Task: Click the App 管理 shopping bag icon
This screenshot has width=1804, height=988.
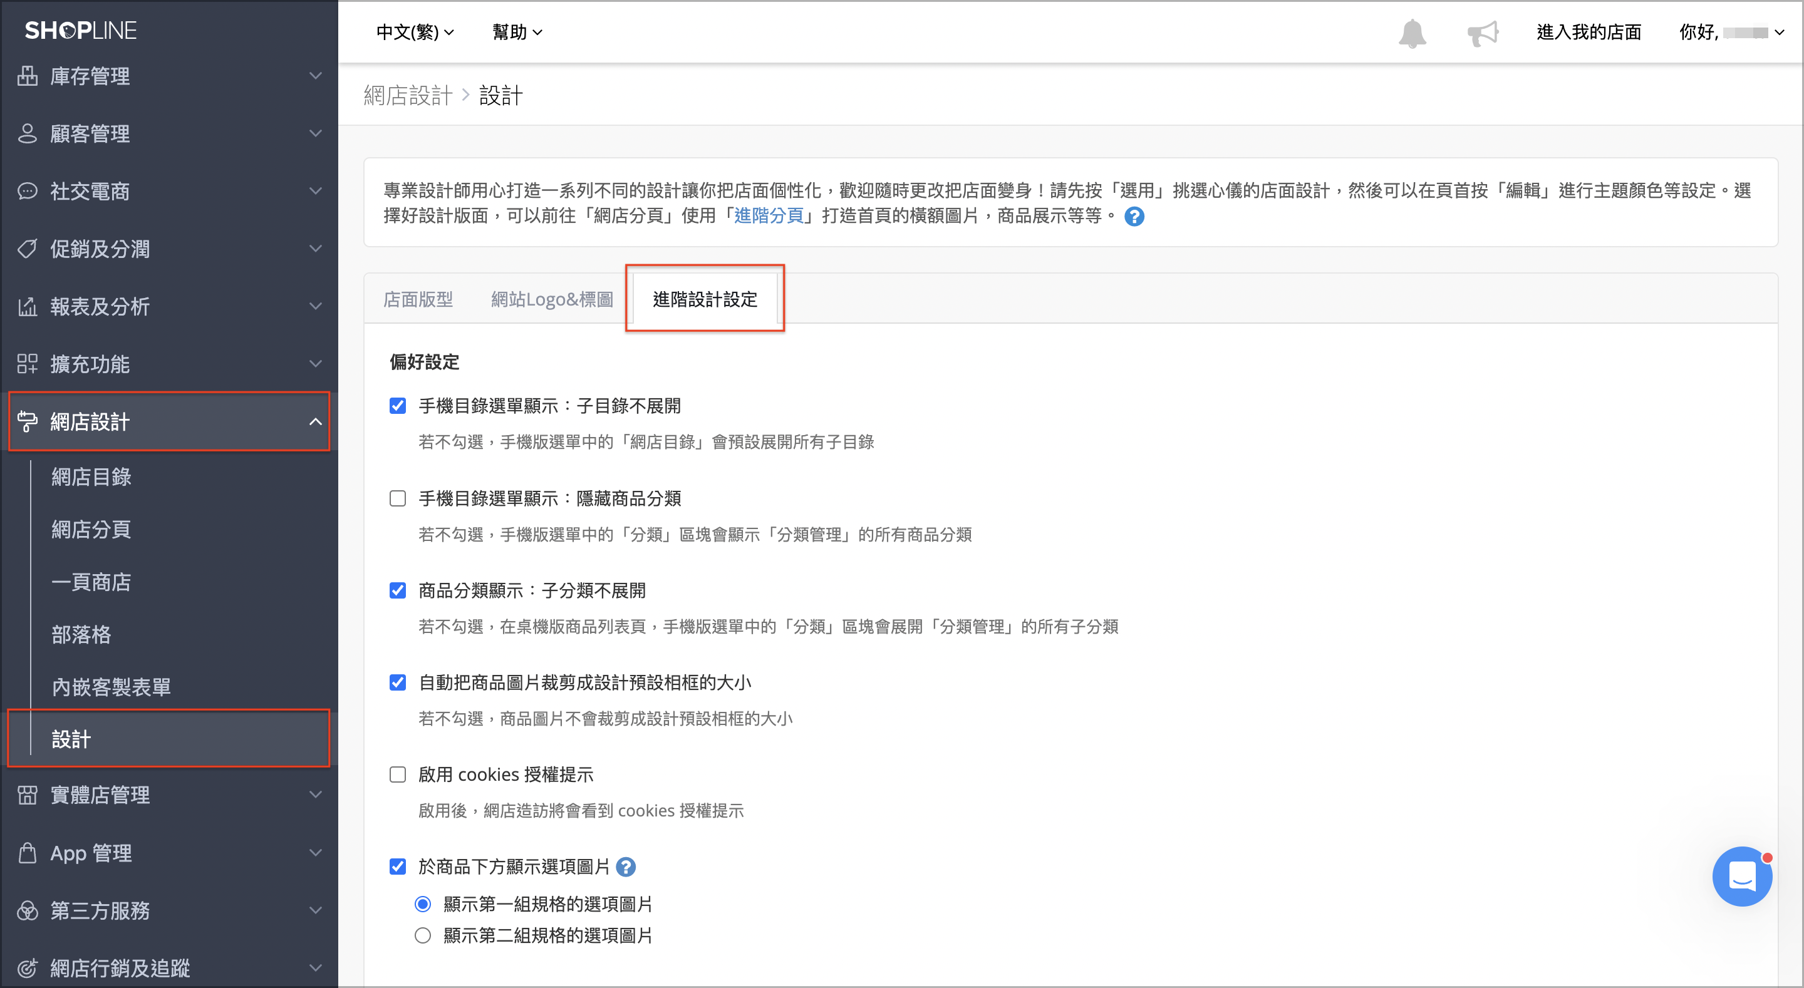Action: (x=28, y=853)
